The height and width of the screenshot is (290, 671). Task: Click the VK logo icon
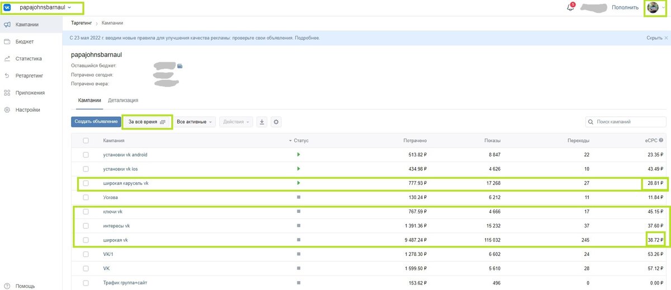[x=7, y=7]
